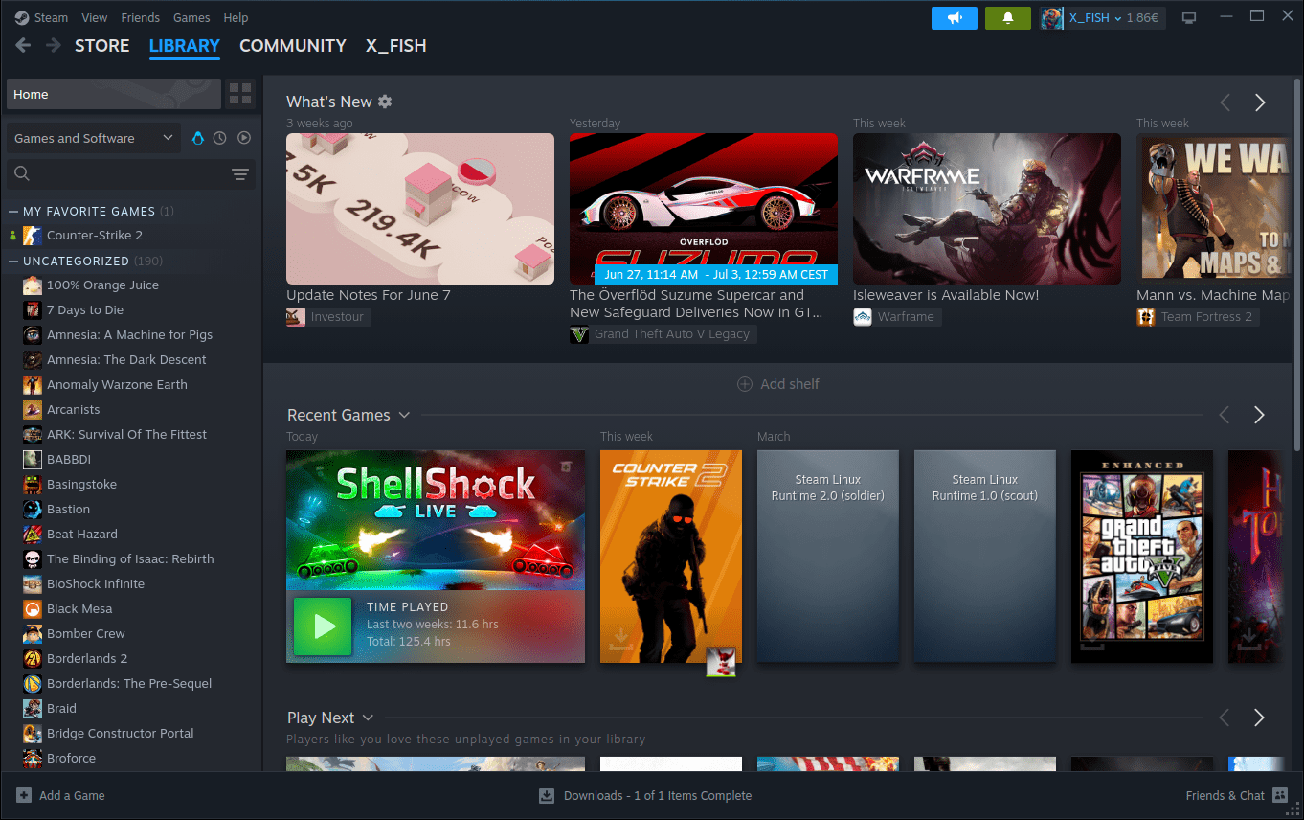
Task: Expand the Recent Games shelf dropdown
Action: [404, 415]
